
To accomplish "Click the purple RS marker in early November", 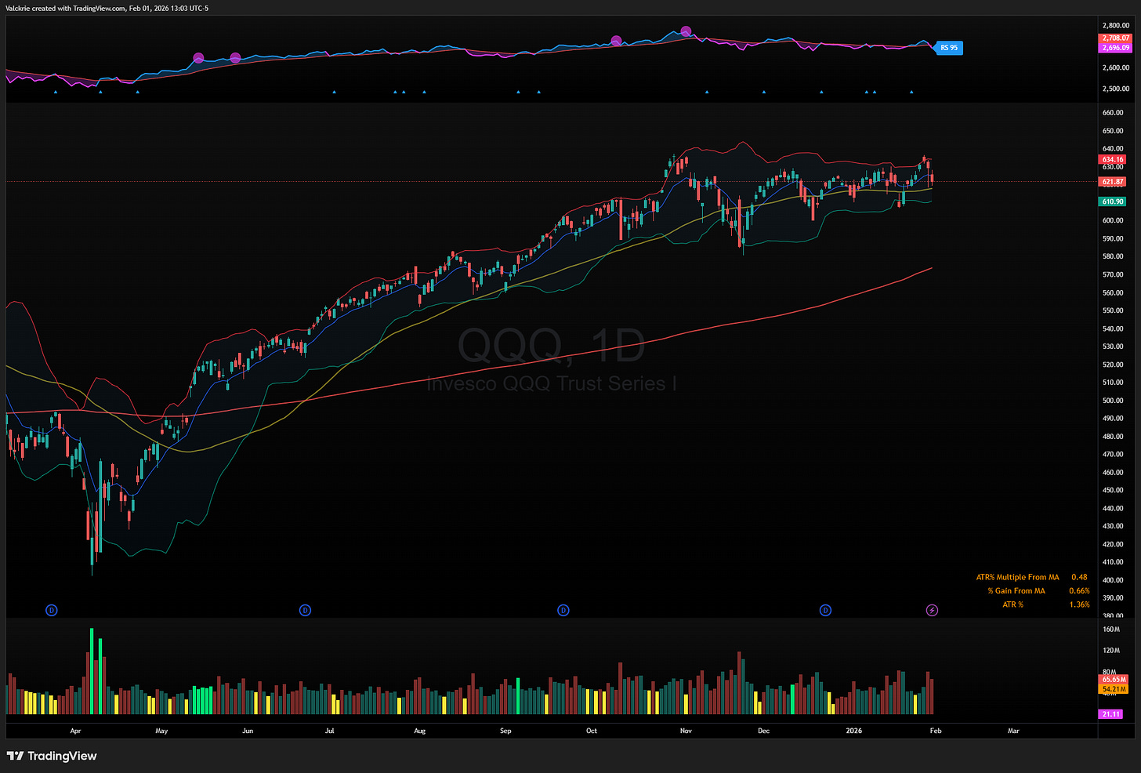I will tap(686, 31).
